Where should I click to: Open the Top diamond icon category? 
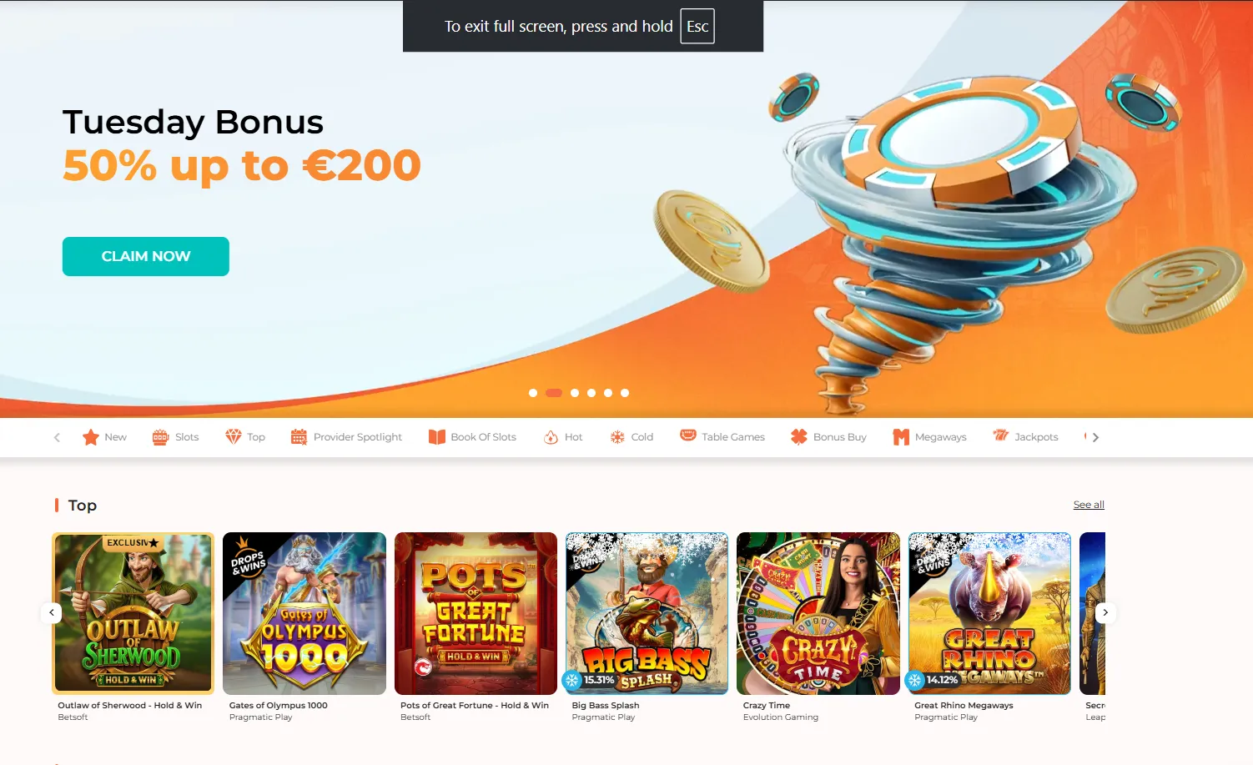[x=234, y=437]
